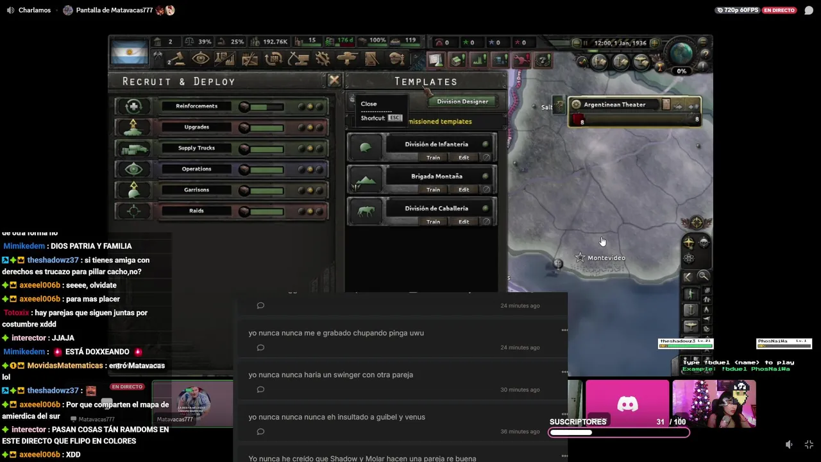Click the Discord logo card
The width and height of the screenshot is (821, 462).
point(627,404)
